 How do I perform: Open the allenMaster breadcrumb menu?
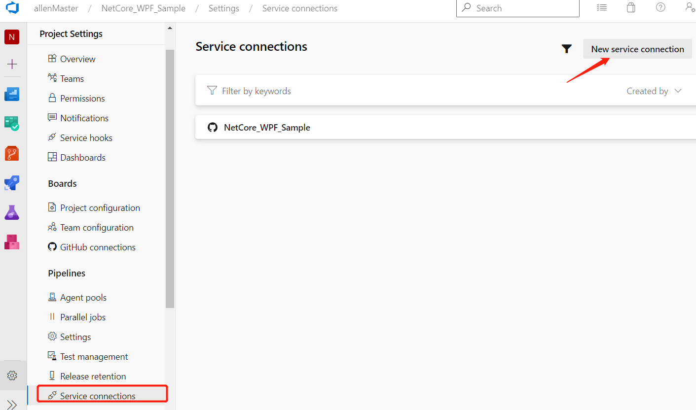[x=56, y=8]
